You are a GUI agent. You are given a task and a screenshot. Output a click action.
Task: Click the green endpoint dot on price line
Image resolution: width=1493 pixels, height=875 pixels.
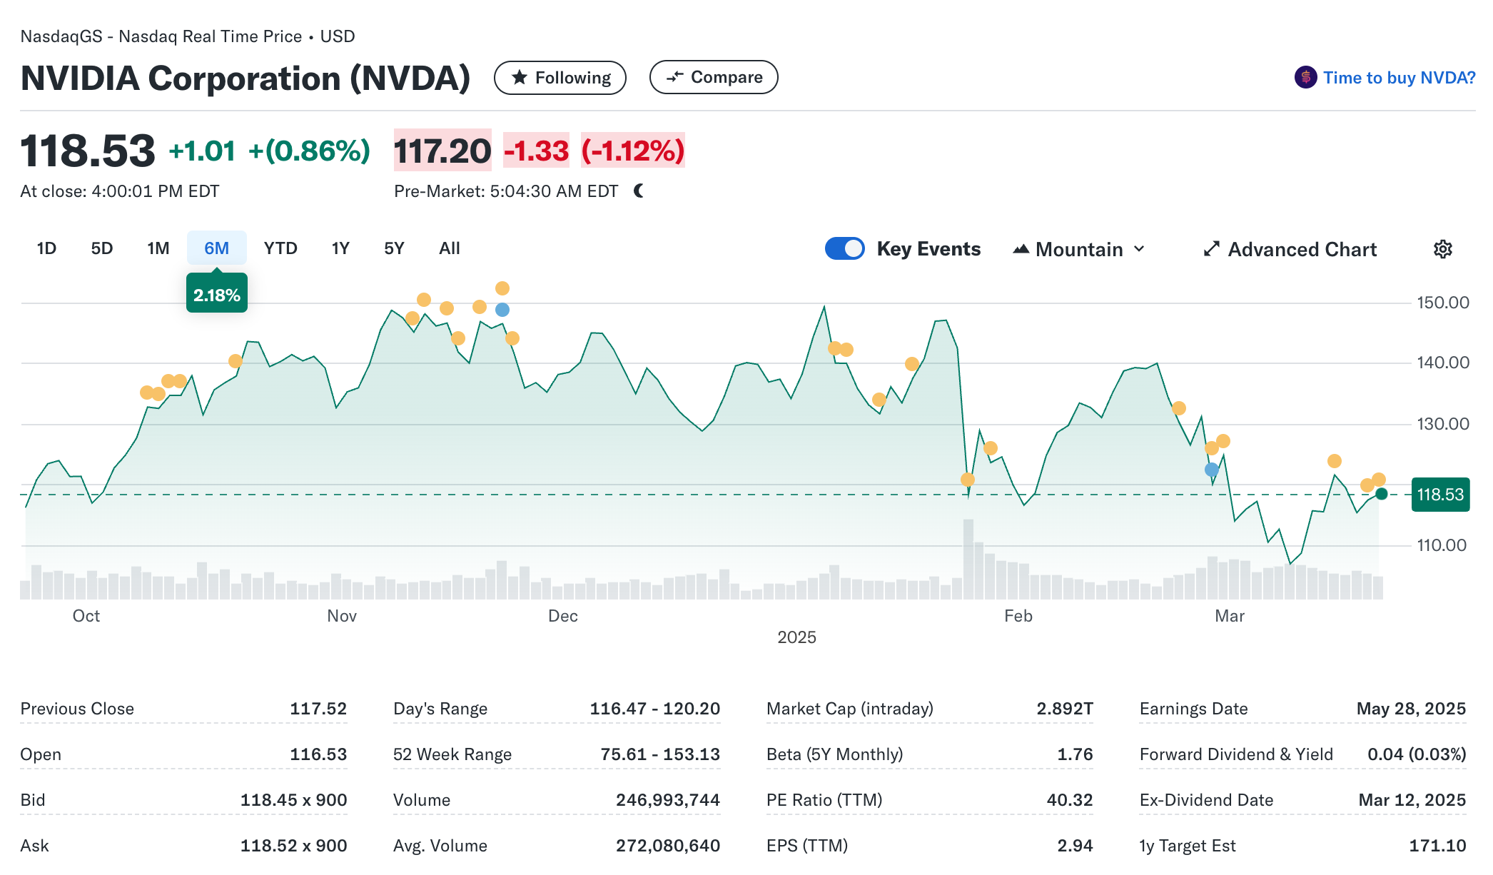pos(1382,494)
